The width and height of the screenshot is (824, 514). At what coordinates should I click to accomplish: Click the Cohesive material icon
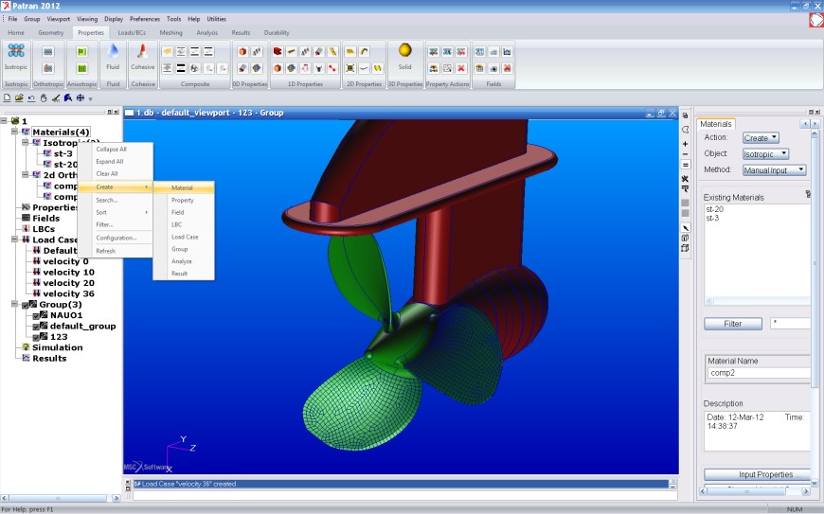(142, 51)
